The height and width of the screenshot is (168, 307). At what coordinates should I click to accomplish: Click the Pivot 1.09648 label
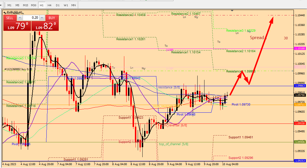pyautogui.click(x=186, y=114)
